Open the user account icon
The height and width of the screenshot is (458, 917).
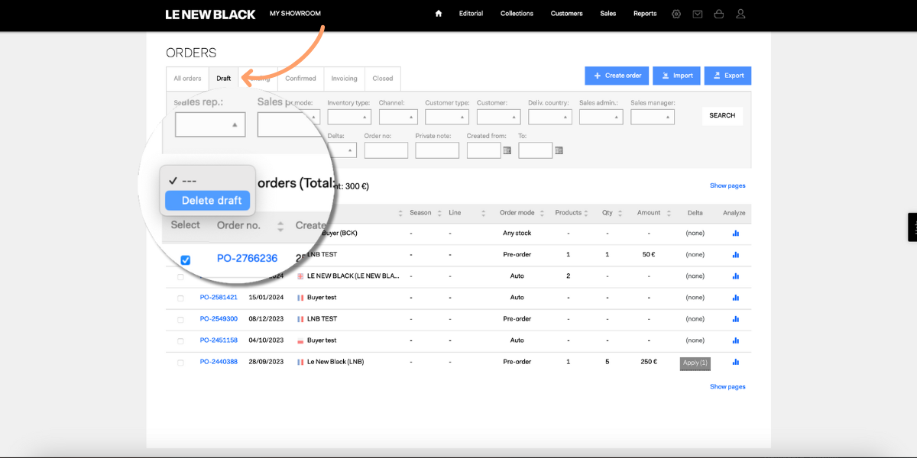(x=740, y=14)
